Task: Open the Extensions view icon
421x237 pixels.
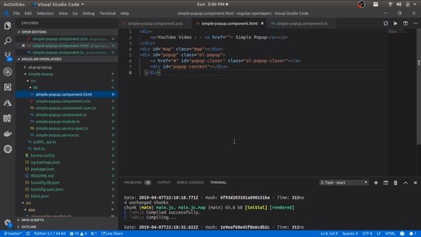Action: tap(7, 87)
